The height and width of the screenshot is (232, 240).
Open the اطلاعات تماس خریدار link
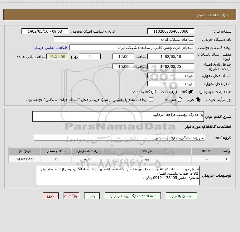click(x=51, y=48)
